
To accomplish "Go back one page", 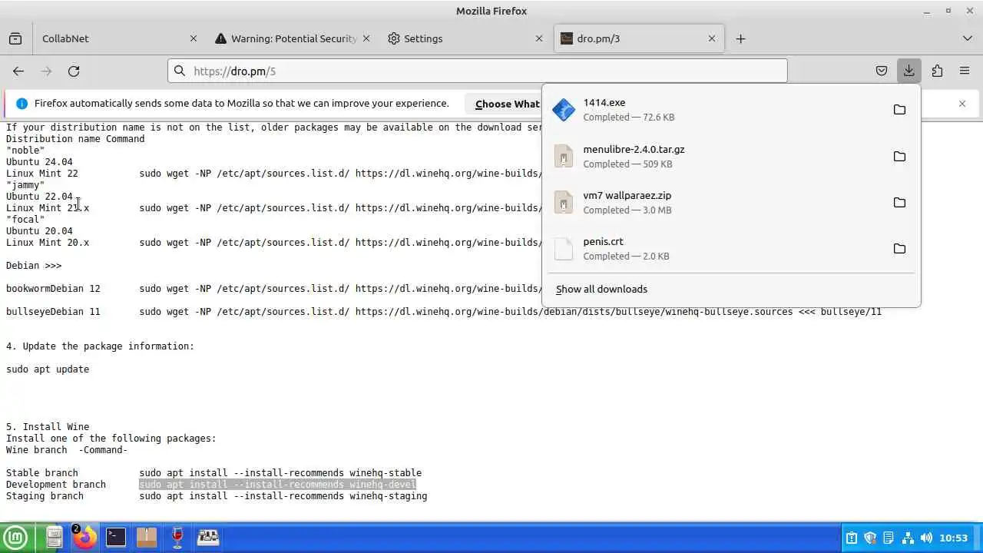I will 18,71.
